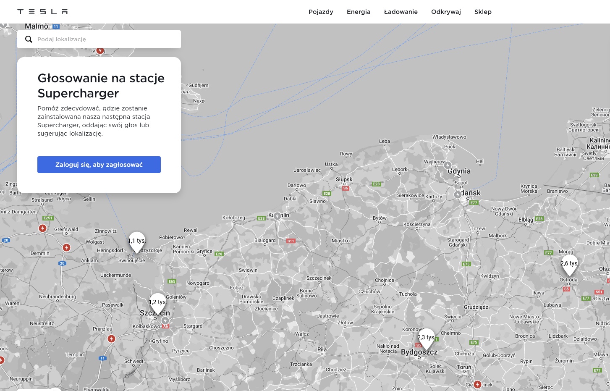Screen dimensions: 610x391
Task: Click the 'Ustka' map label
Action: pos(331,164)
